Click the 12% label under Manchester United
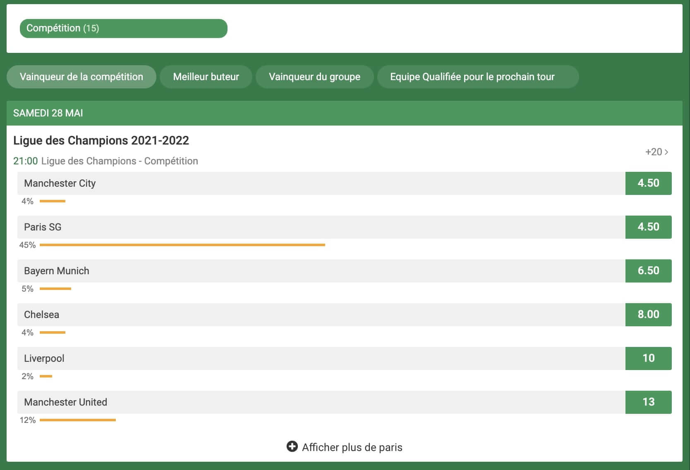690x470 pixels. pos(28,420)
